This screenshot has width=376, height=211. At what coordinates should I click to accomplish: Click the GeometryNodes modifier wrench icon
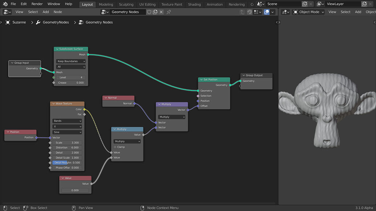[x=38, y=22]
